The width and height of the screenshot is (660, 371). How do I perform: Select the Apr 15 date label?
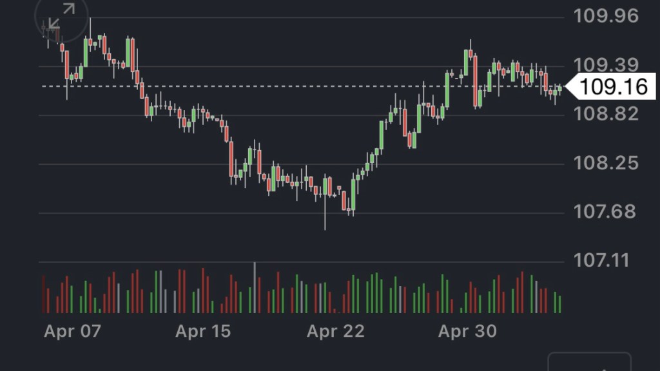203,331
